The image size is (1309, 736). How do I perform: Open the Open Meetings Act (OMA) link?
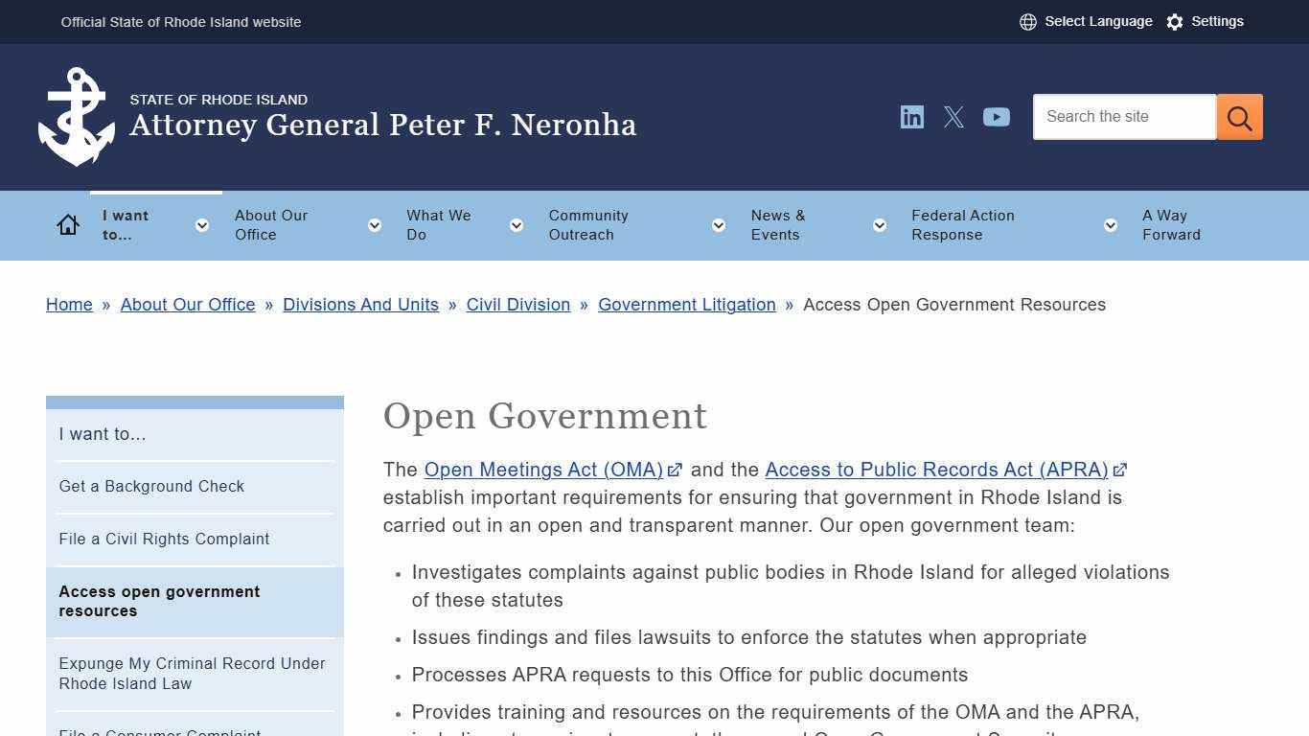click(x=542, y=470)
